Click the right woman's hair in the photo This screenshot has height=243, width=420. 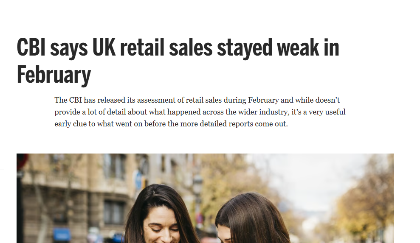[251, 216]
